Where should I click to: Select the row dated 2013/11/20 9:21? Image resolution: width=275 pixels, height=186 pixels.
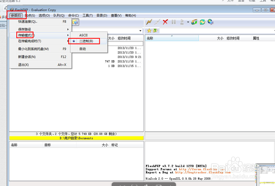click(x=76, y=57)
